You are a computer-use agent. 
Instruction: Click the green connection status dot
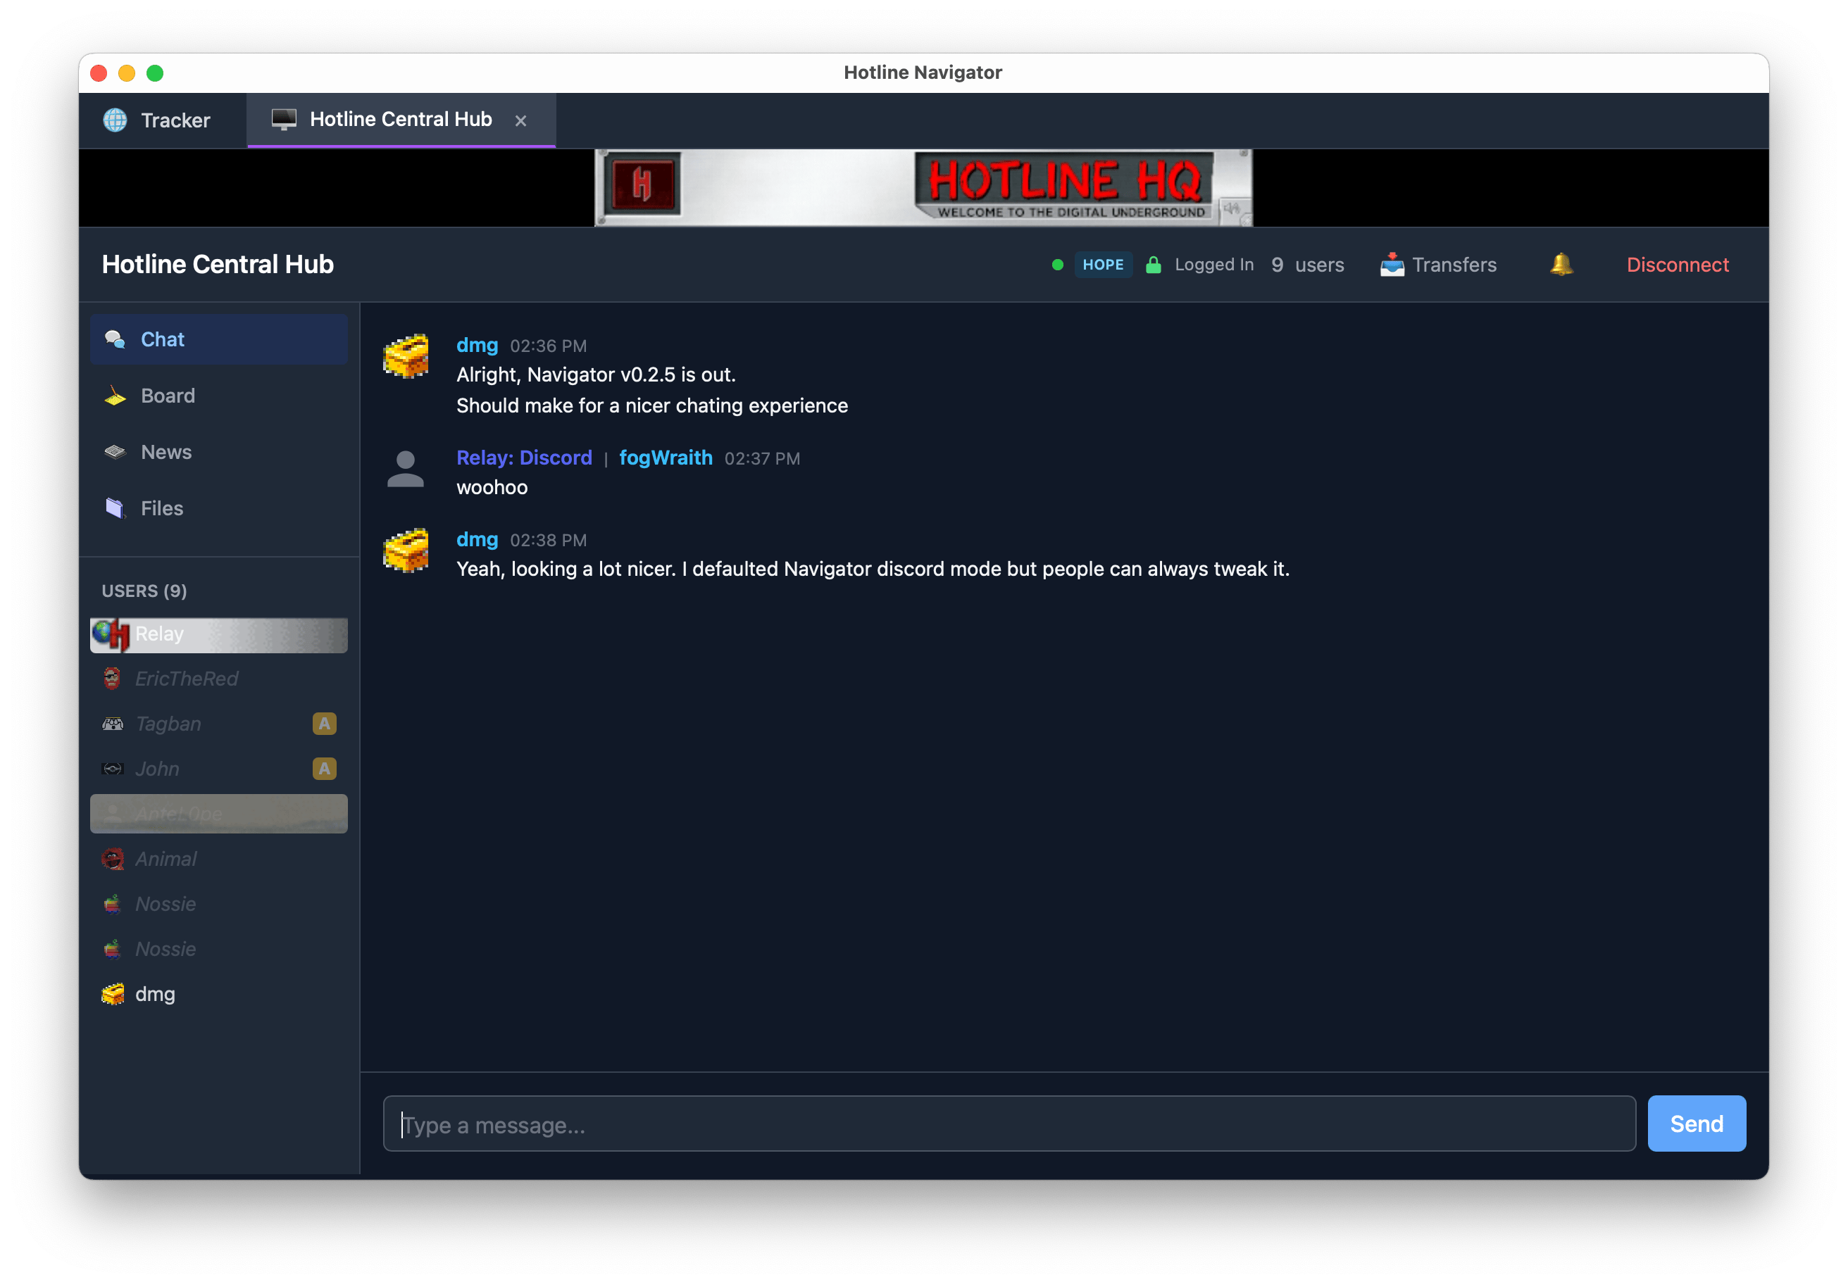coord(1058,265)
